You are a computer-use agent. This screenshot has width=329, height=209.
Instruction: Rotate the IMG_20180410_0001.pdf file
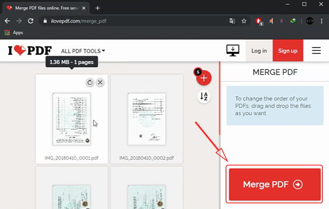[x=90, y=82]
